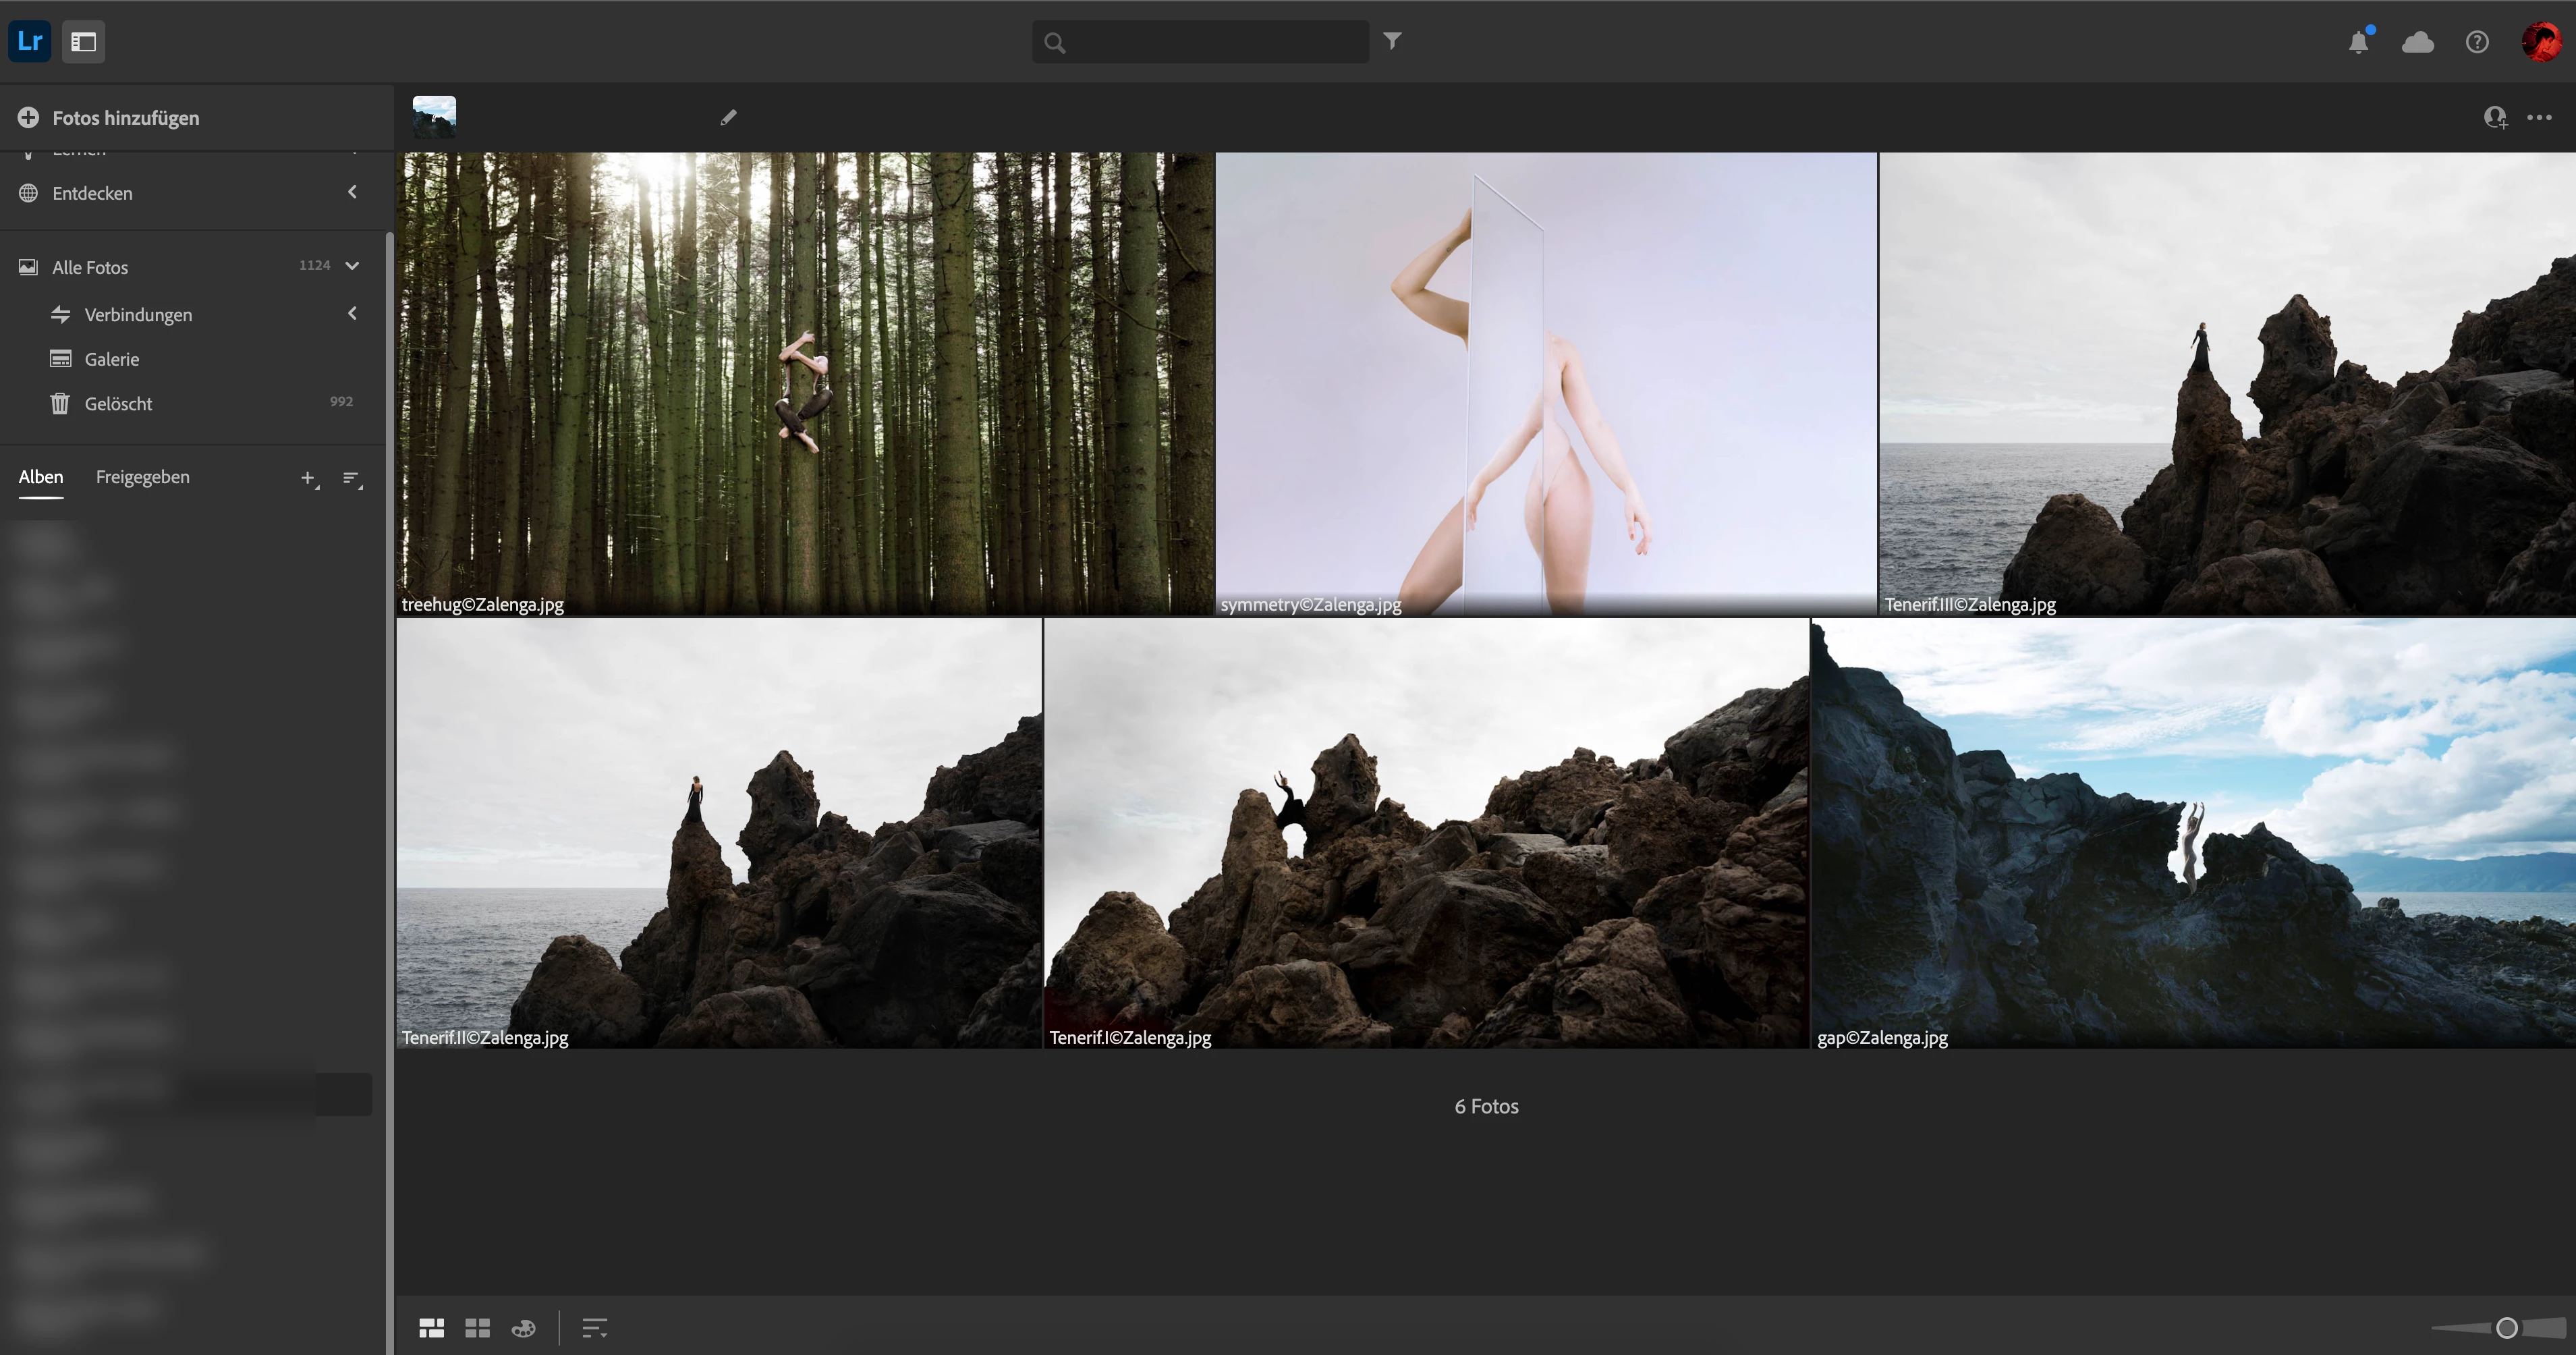
Task: Check cloud sync status icon
Action: [2417, 42]
